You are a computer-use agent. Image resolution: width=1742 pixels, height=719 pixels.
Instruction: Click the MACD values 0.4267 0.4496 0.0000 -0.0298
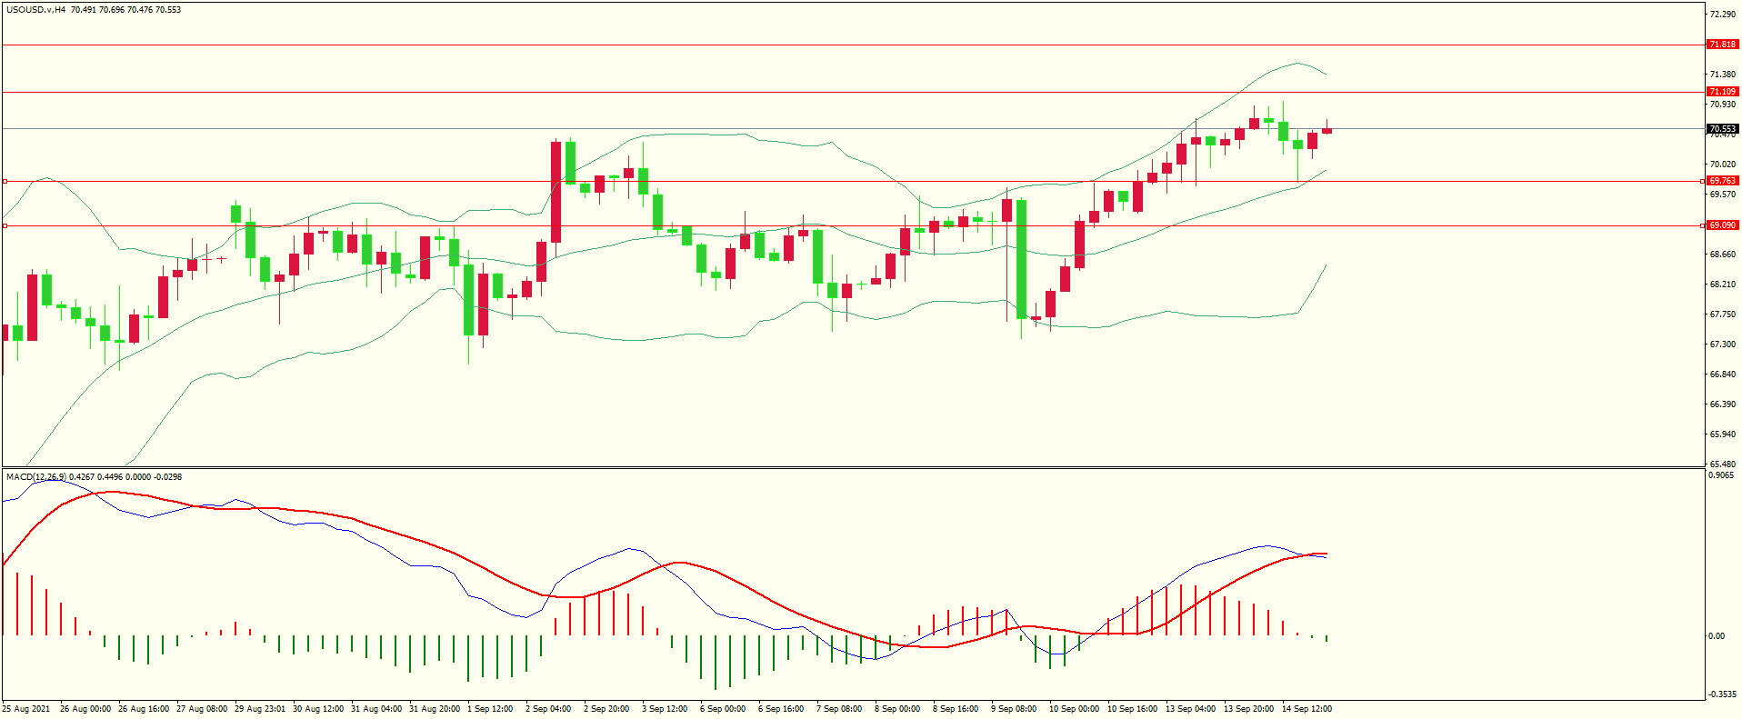(125, 476)
